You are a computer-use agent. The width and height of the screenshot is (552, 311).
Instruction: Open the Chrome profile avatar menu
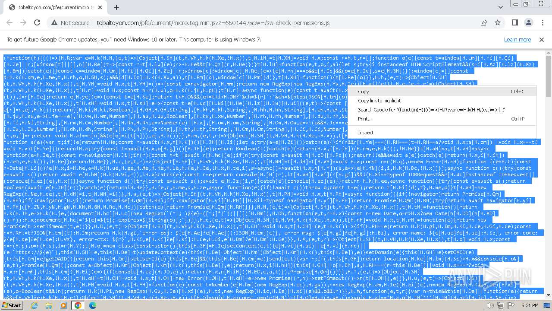(529, 22)
